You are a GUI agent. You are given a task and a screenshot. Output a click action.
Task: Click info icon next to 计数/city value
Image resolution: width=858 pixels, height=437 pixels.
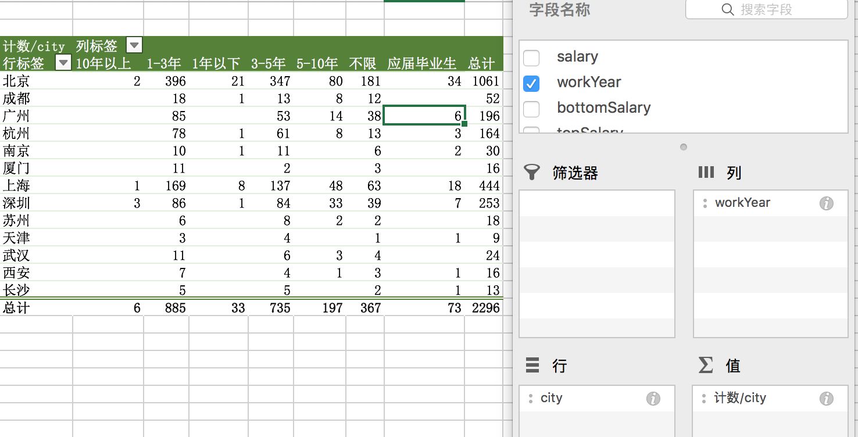[x=826, y=399]
